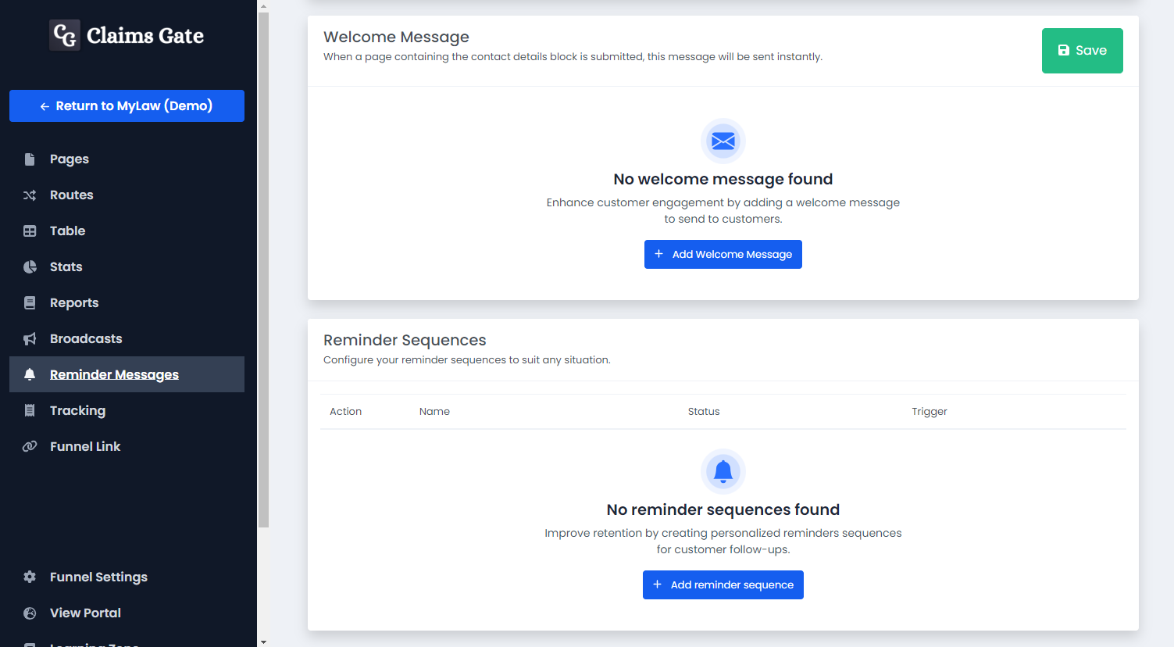Click Add Welcome Message button
Viewport: 1174px width, 647px height.
(723, 254)
